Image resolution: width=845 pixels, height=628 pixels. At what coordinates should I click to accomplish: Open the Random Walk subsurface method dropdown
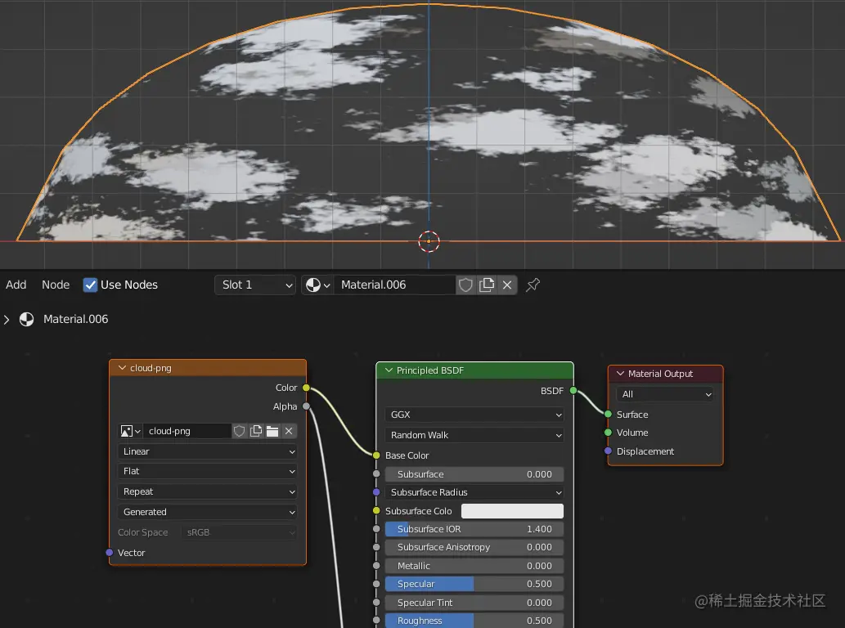(x=474, y=435)
